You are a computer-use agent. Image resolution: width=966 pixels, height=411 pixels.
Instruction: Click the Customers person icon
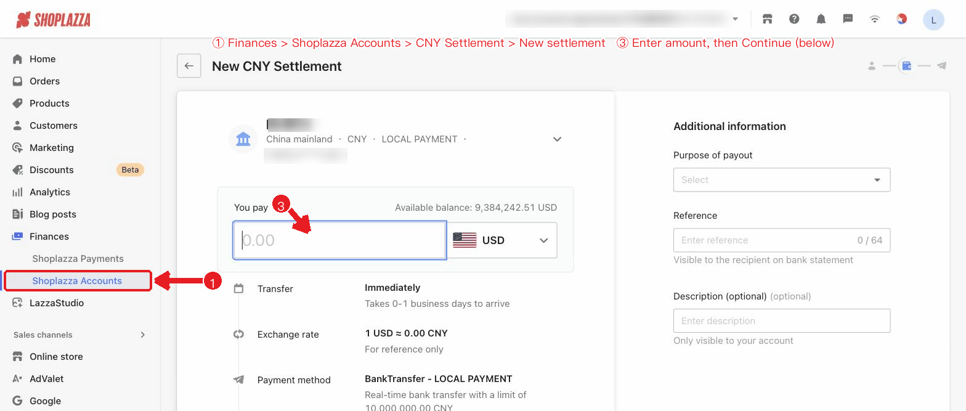17,126
